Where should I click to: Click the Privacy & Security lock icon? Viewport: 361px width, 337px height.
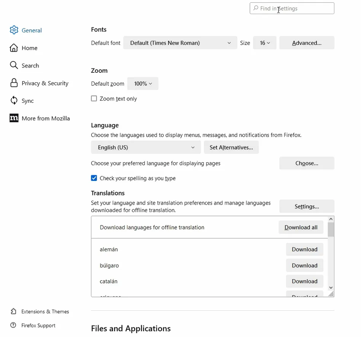tap(14, 83)
